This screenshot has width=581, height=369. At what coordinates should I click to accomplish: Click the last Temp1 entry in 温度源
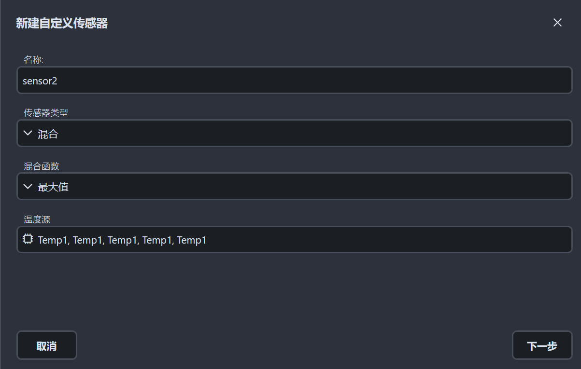coord(192,240)
